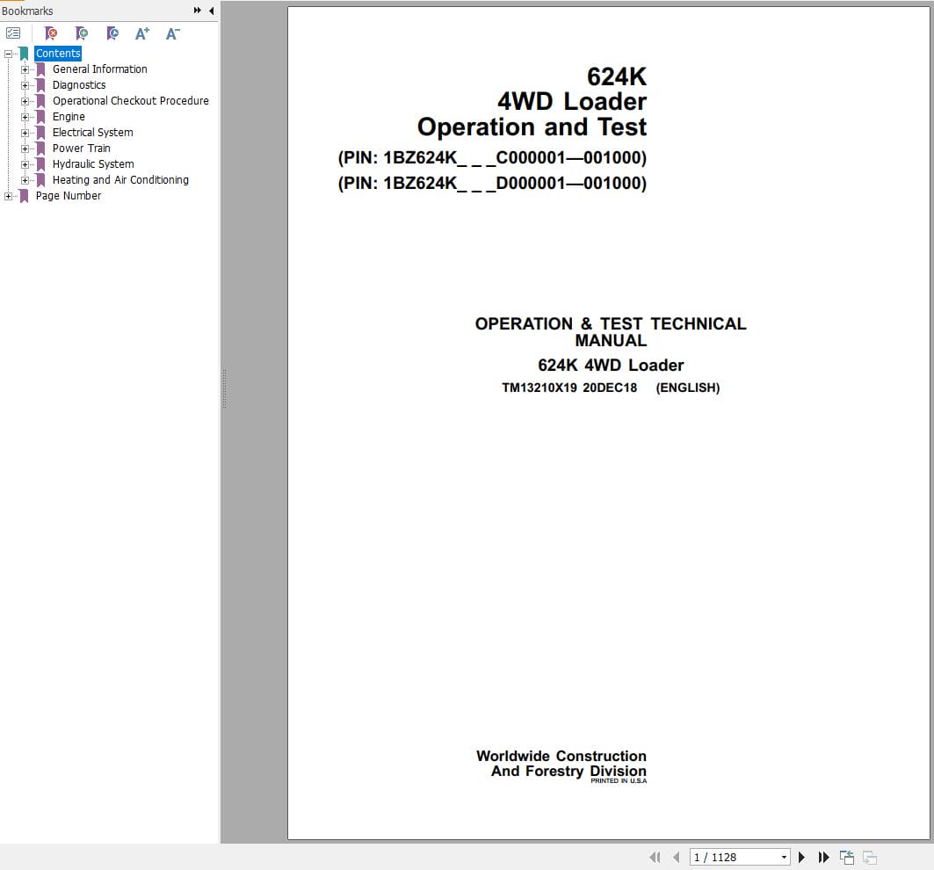This screenshot has height=870, width=934.
Task: Click the (ENGLISH) language label
Action: click(x=688, y=388)
